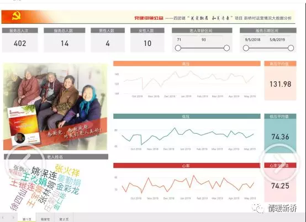This screenshot has height=222, width=306.
Task: Select the name 张火祥 in word cloud
Action: [67, 170]
